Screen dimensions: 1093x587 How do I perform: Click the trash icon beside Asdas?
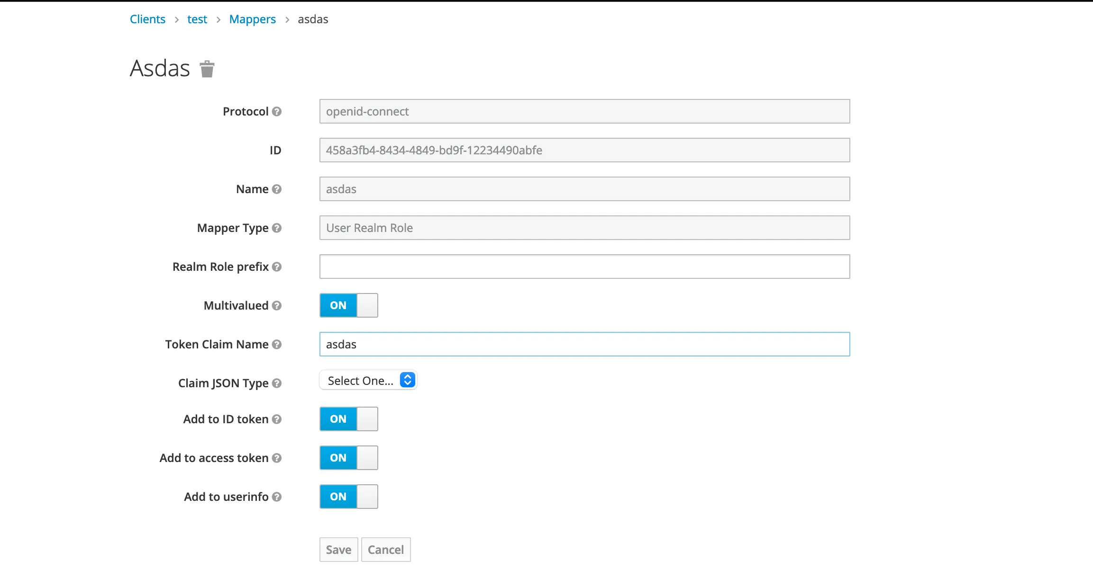click(207, 69)
